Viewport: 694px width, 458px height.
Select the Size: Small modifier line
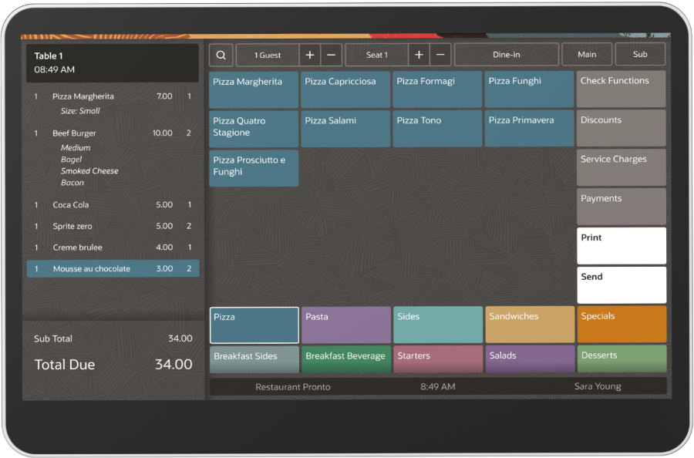point(80,110)
